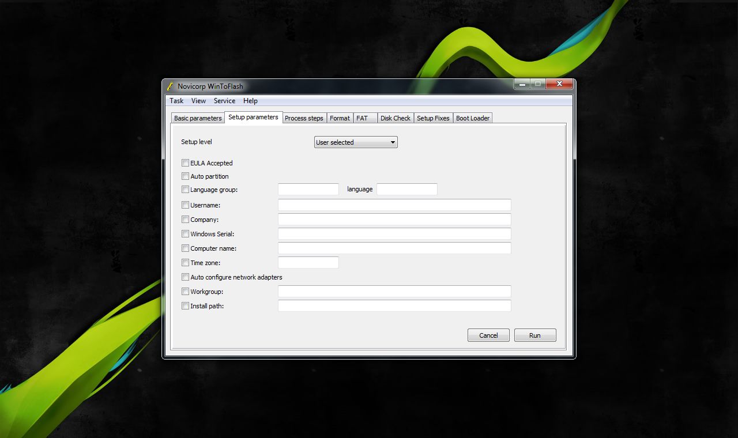This screenshot has height=438, width=738.
Task: Open the Format tab
Action: 340,118
